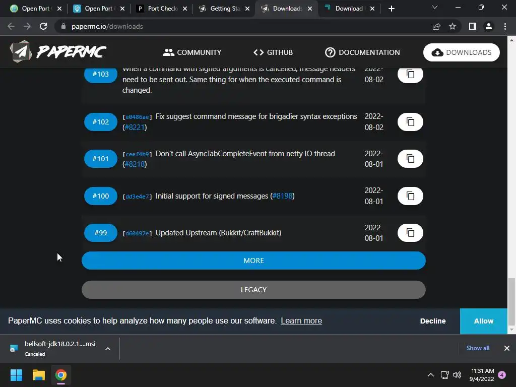Open DOCUMENTATION nav link
The image size is (516, 387).
click(x=362, y=52)
